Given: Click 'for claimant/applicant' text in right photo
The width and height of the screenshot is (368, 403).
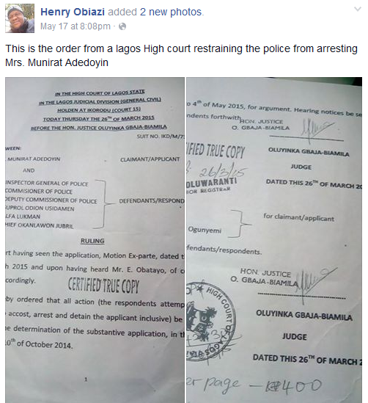Looking at the screenshot, I should [x=298, y=217].
